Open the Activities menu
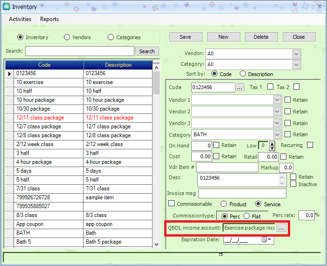Viewport: 327px width, 266px height. [20, 19]
